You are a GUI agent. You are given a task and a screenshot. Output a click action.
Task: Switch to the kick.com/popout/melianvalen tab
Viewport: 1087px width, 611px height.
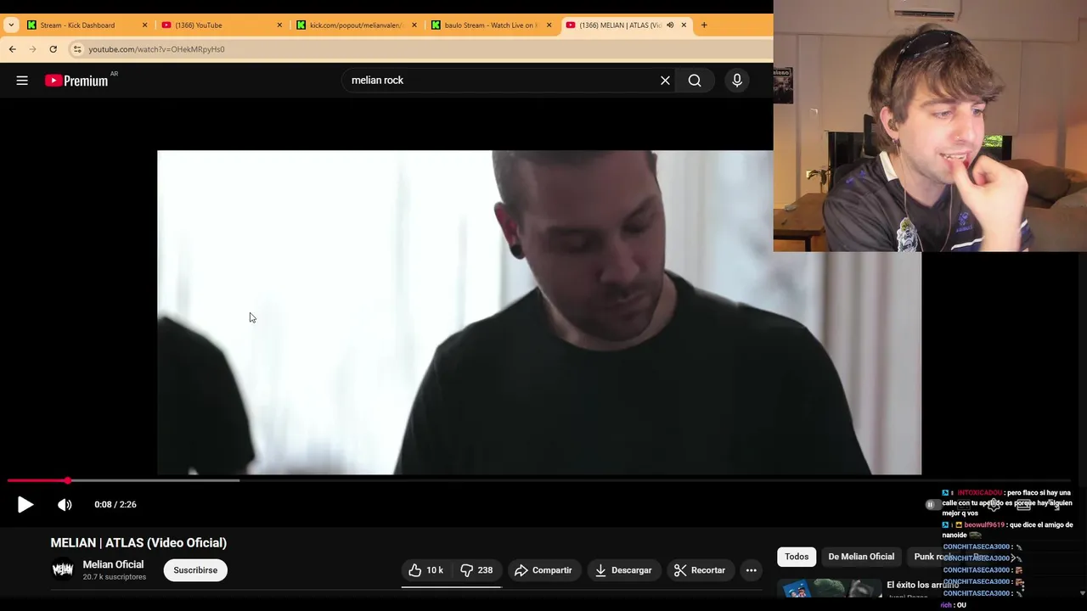[356, 25]
